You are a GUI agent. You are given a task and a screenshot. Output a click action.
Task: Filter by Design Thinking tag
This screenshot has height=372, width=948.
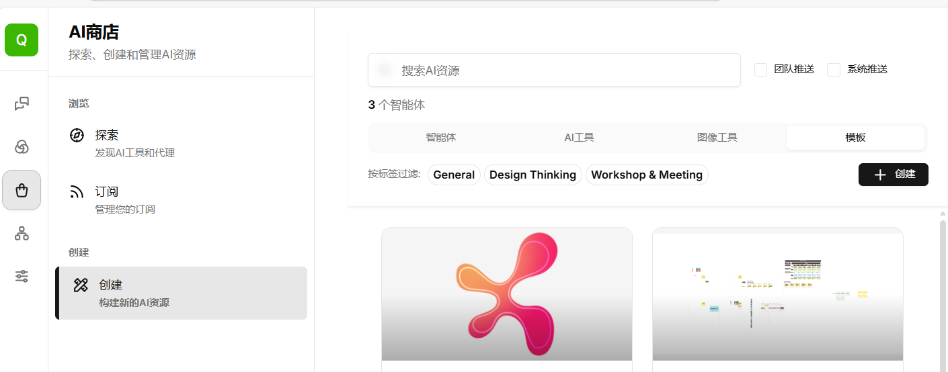click(532, 175)
